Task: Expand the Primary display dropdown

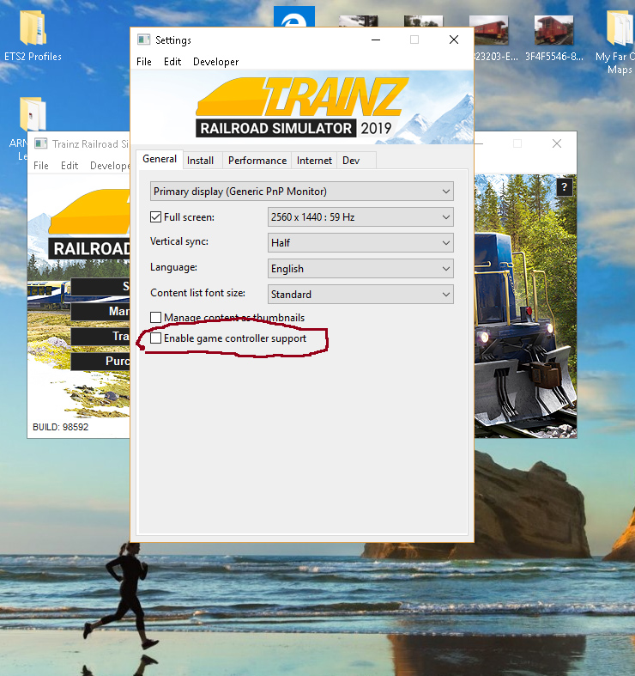Action: (x=301, y=192)
